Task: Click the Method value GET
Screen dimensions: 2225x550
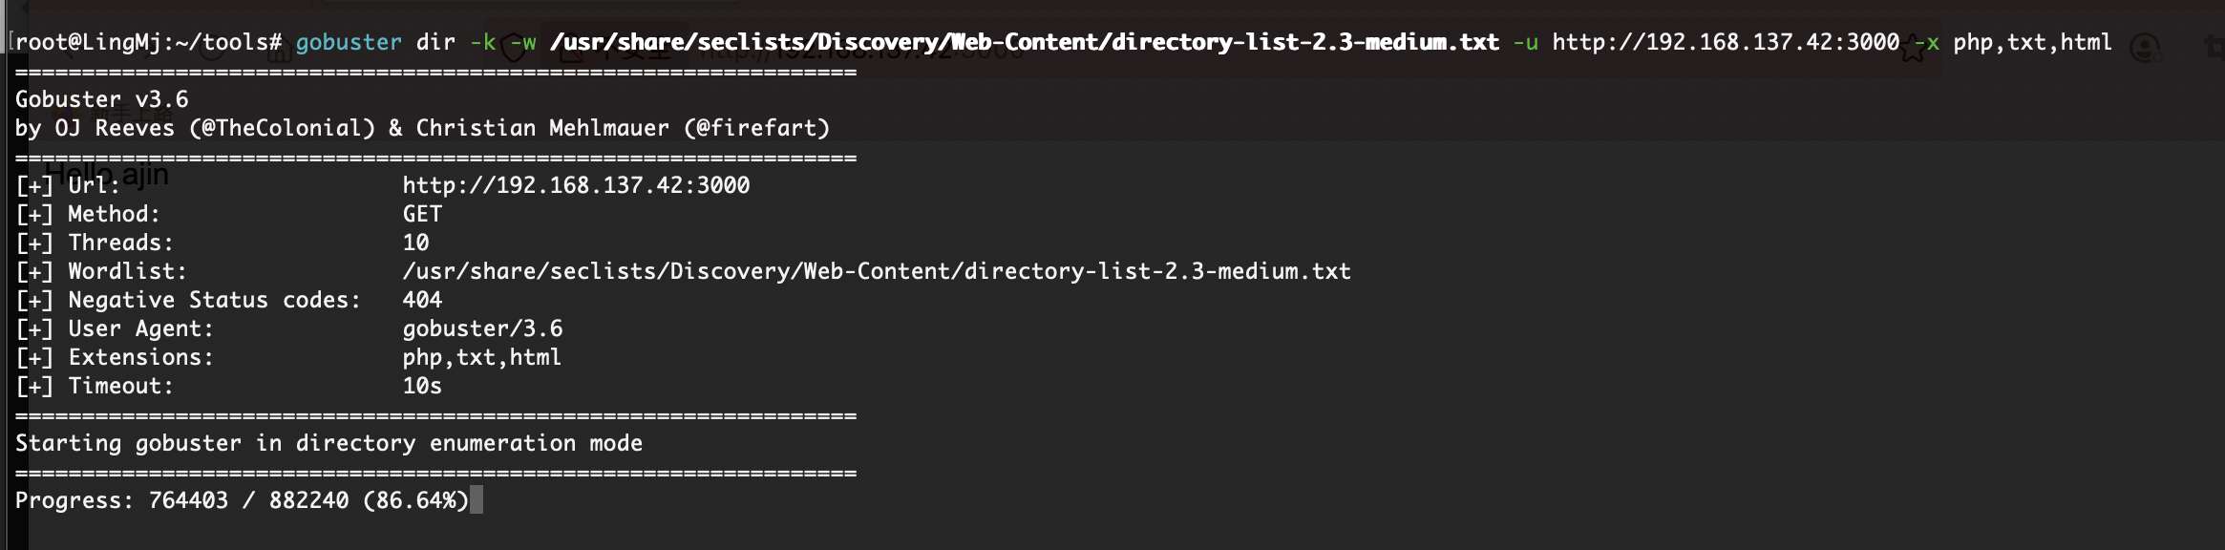Action: click(422, 214)
